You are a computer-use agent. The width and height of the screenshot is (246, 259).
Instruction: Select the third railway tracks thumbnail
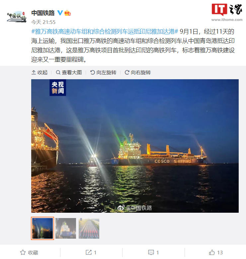click(x=89, y=228)
